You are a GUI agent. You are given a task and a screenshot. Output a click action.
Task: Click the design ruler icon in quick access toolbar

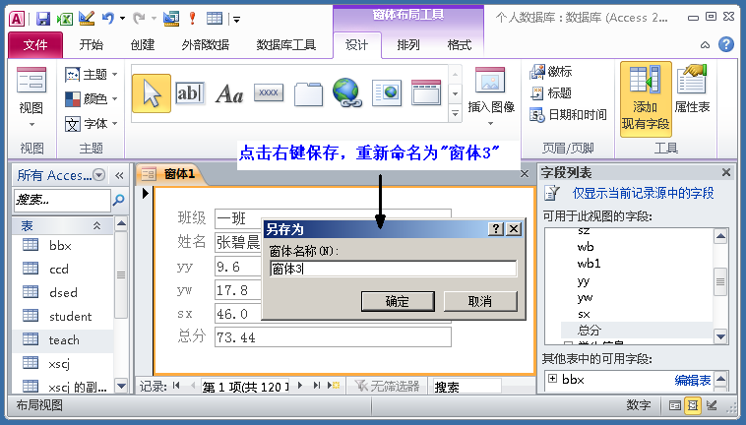click(x=87, y=19)
